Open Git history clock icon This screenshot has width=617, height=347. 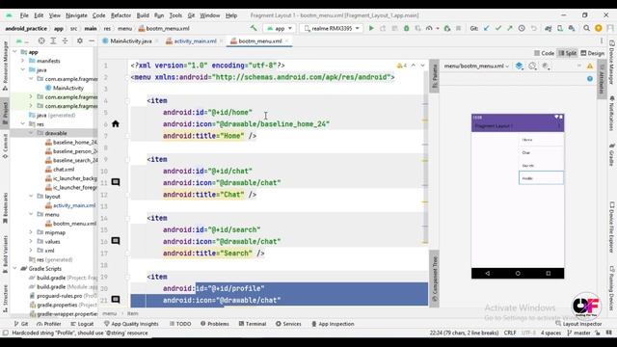pos(522,28)
